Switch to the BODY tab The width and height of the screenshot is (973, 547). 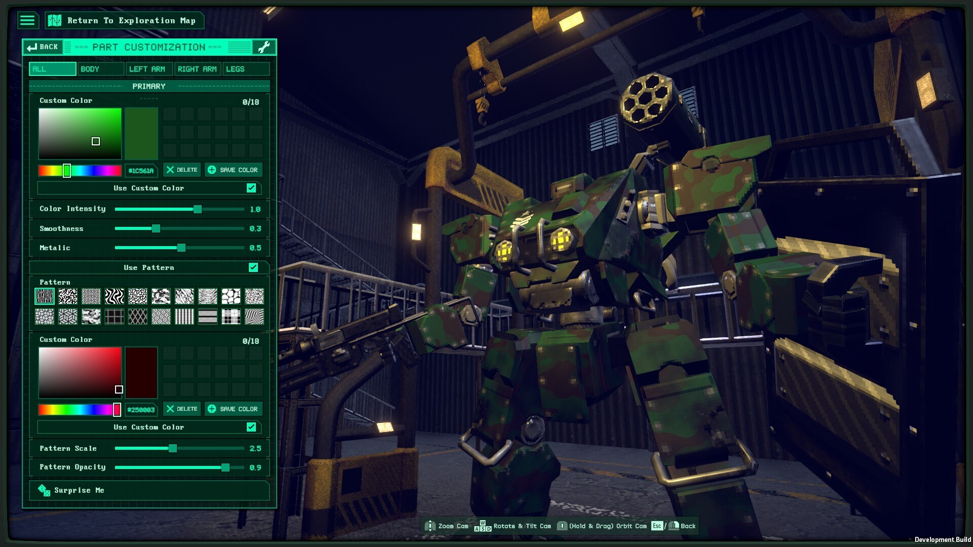coord(101,69)
